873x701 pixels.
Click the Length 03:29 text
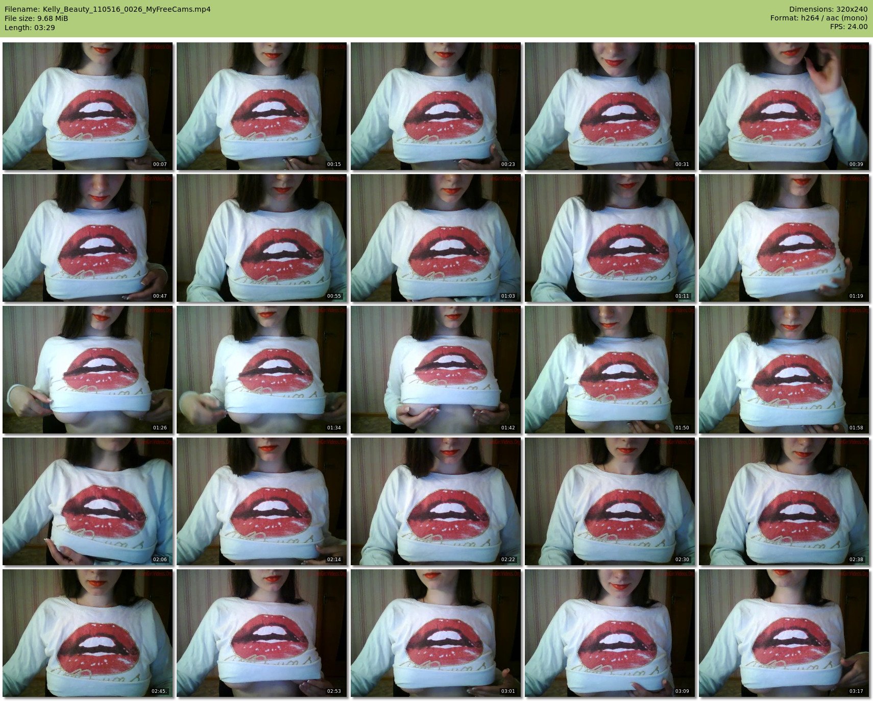30,28
